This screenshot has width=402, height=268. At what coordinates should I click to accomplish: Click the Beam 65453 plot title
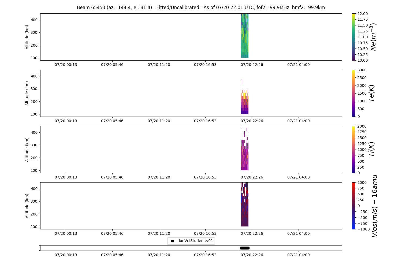click(x=201, y=8)
